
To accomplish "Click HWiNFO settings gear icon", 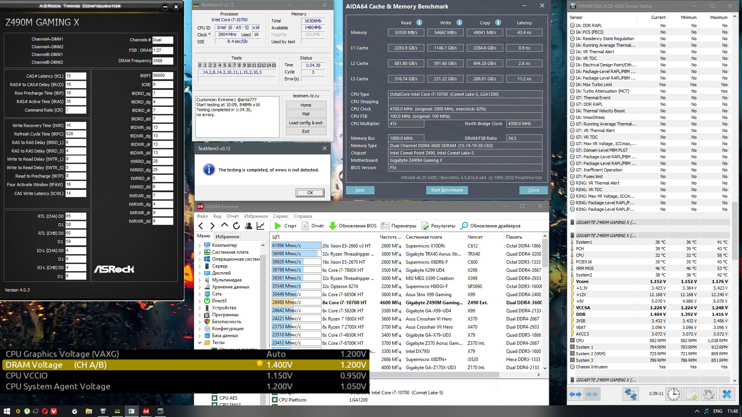I will click(x=708, y=394).
